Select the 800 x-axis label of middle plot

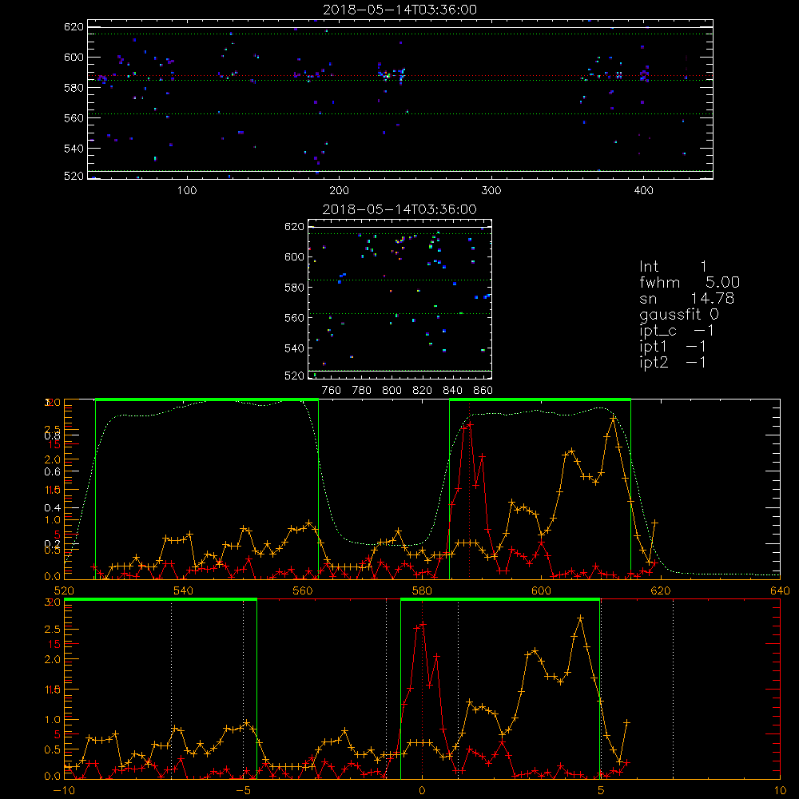392,391
